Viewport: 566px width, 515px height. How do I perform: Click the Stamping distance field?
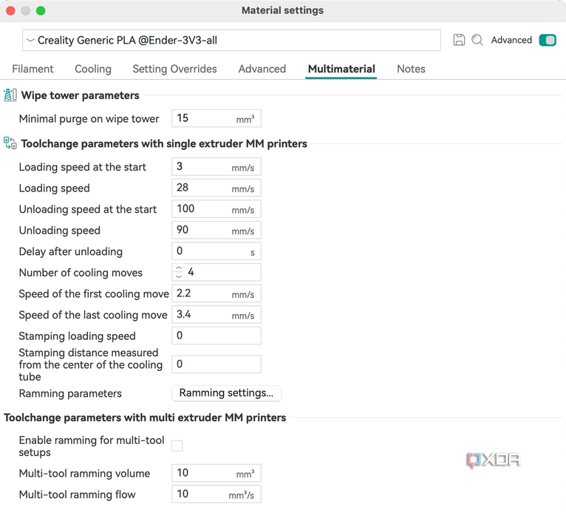pyautogui.click(x=216, y=364)
